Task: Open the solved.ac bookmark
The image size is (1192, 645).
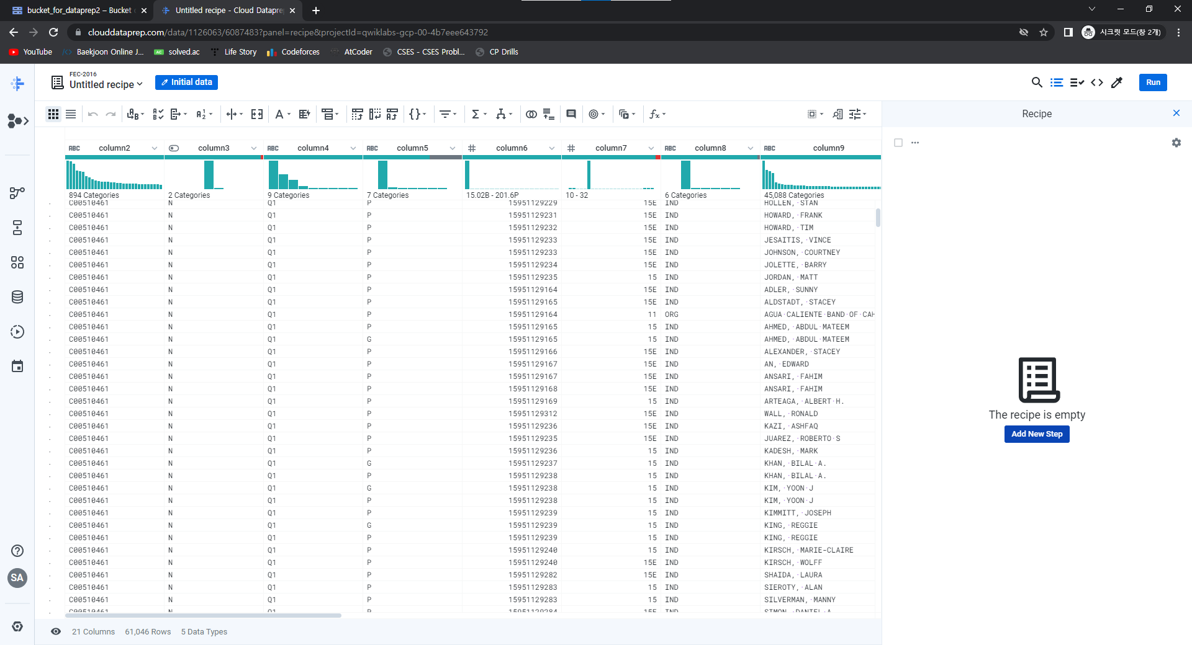Action: 177,52
